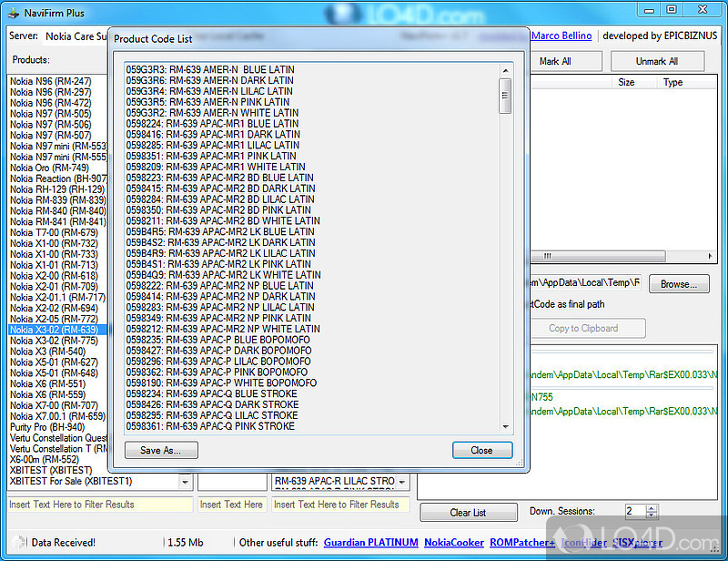Screen dimensions: 728x561
Task: Select Nokia X7-00 (RM-707) product
Action: [x=54, y=405]
